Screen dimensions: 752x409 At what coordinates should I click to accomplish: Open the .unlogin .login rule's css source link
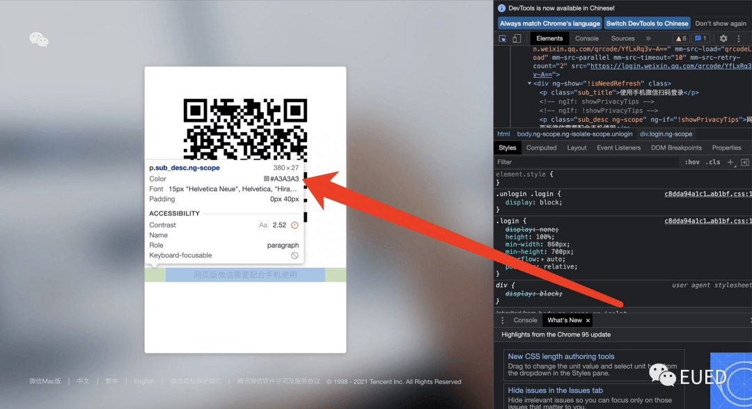[x=708, y=194]
